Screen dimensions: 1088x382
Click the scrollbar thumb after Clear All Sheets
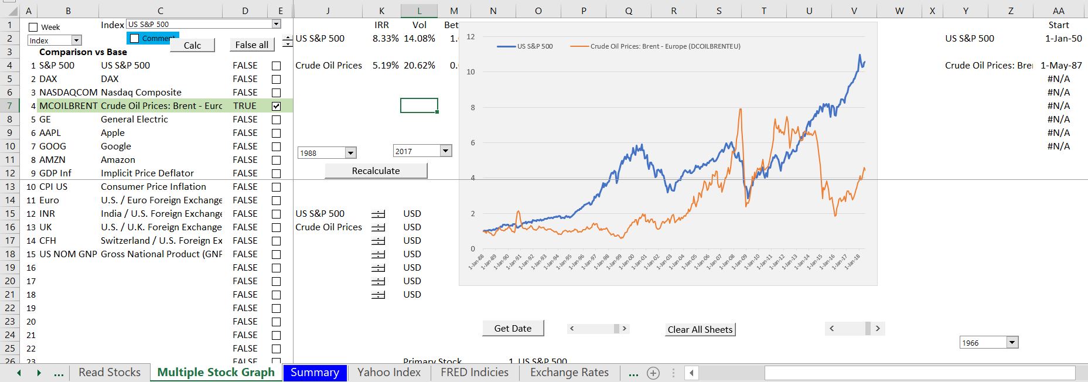click(x=868, y=329)
